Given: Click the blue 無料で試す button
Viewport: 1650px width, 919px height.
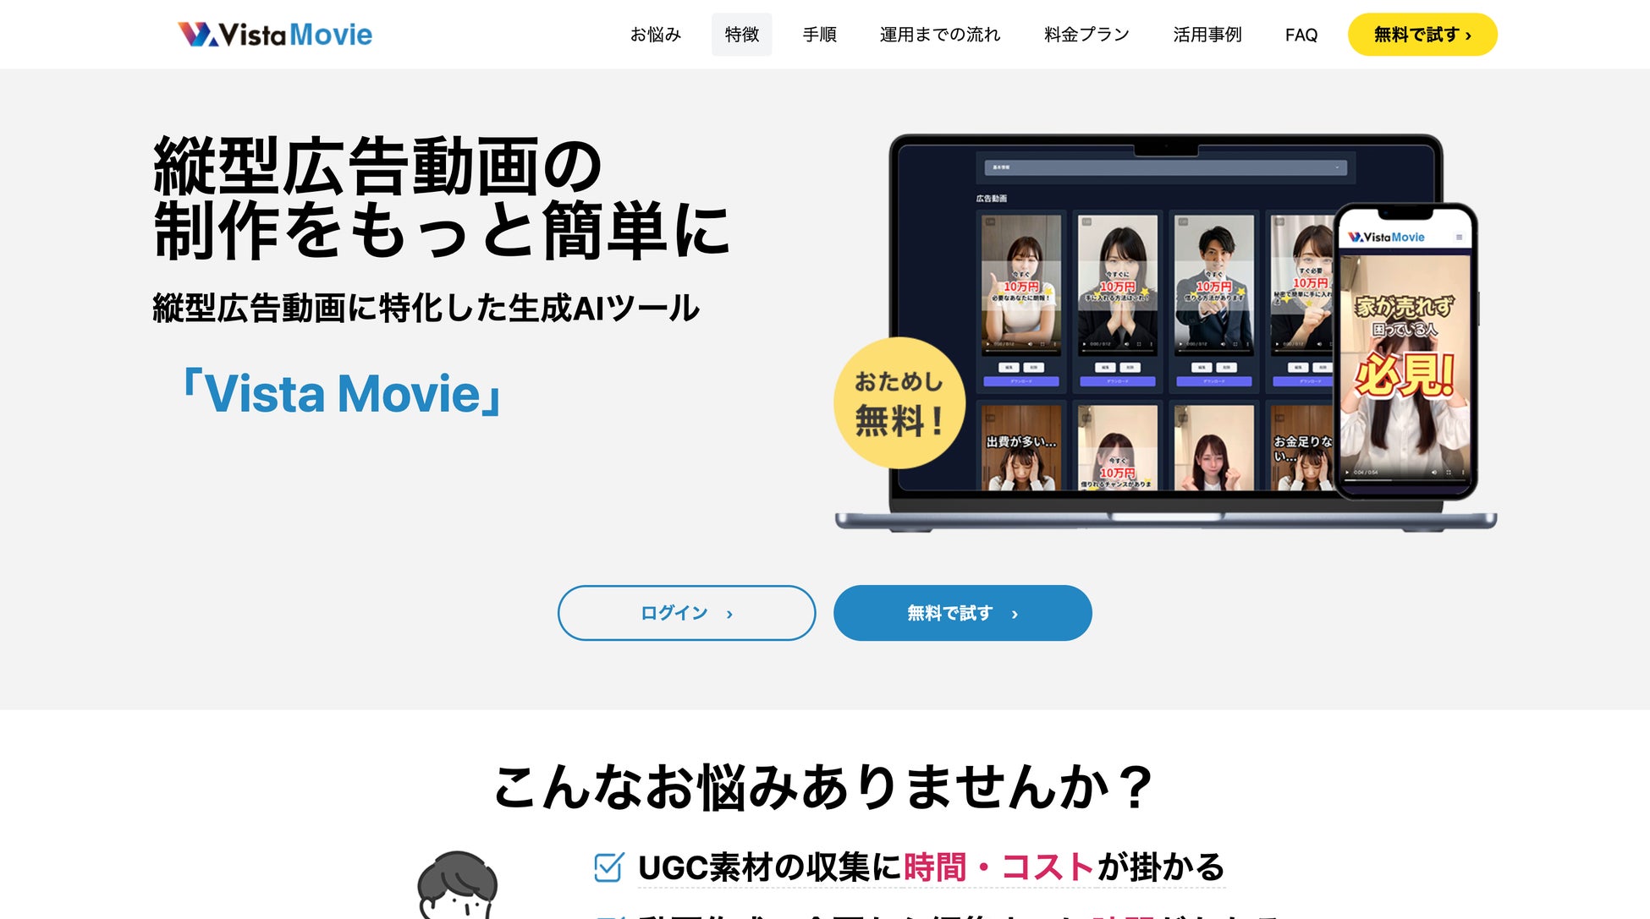Looking at the screenshot, I should pos(962,613).
